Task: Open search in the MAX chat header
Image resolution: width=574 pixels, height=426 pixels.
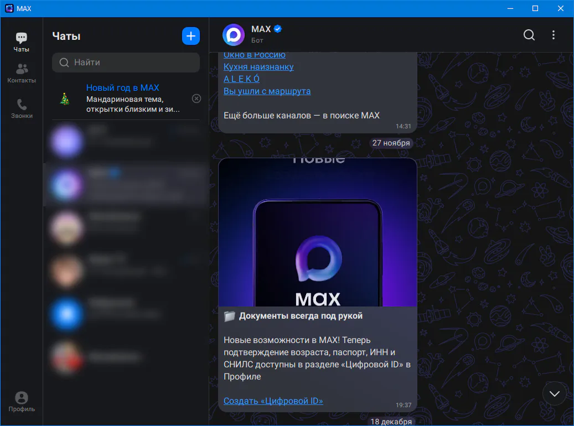Action: [x=529, y=35]
